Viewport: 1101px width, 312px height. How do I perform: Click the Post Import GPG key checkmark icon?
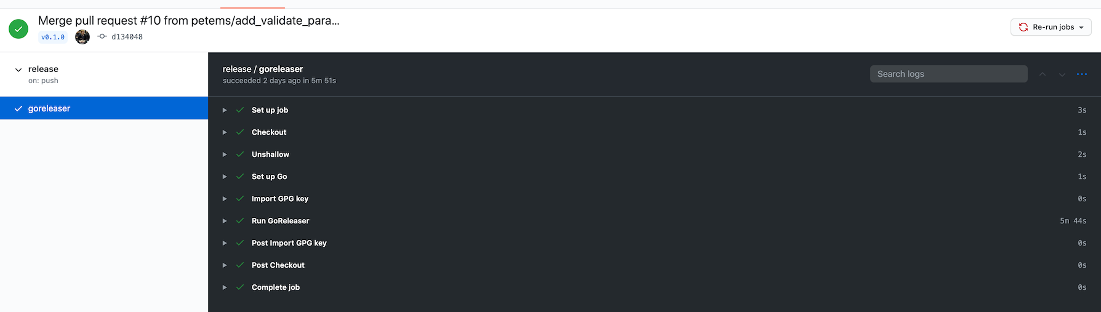[240, 243]
